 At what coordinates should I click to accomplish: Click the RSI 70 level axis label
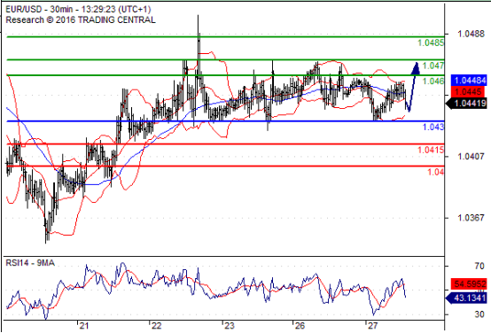pyautogui.click(x=479, y=266)
